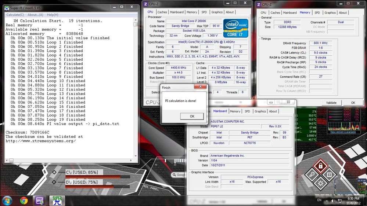Open the EN language indicator
This screenshot has width=367, height=206.
click(319, 200)
